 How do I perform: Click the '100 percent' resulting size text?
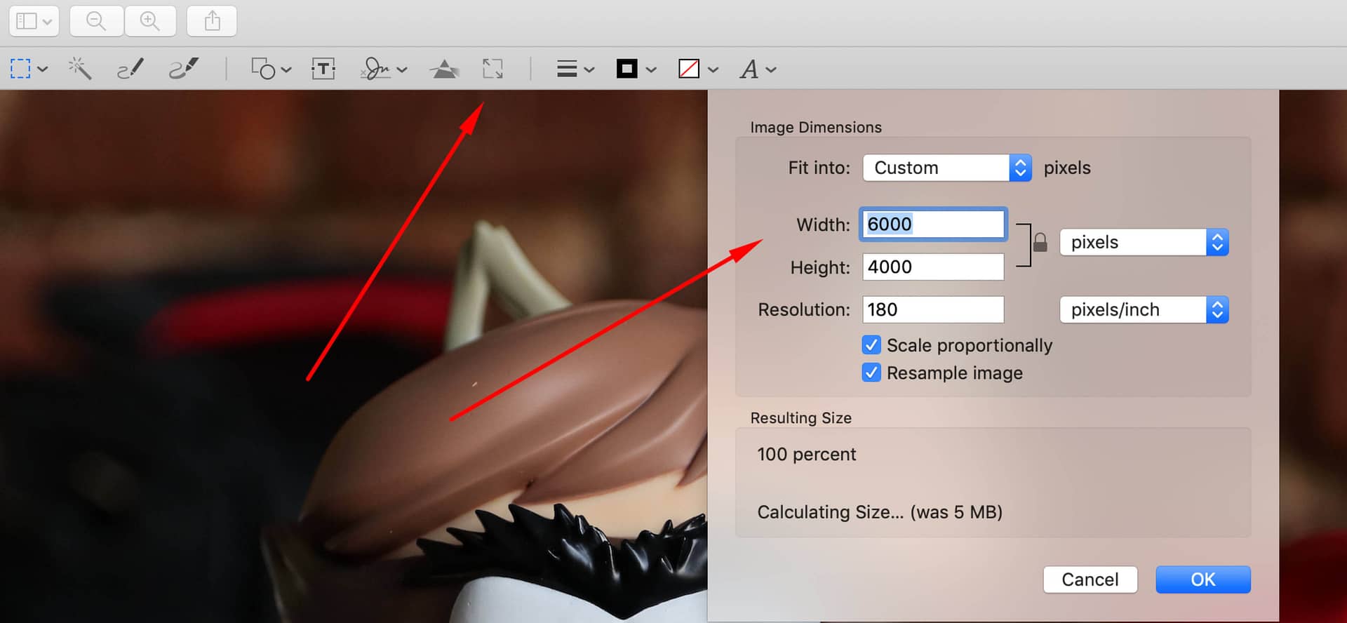click(807, 455)
